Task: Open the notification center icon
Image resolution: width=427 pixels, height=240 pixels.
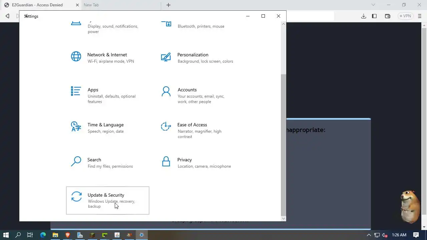Action: [x=416, y=235]
